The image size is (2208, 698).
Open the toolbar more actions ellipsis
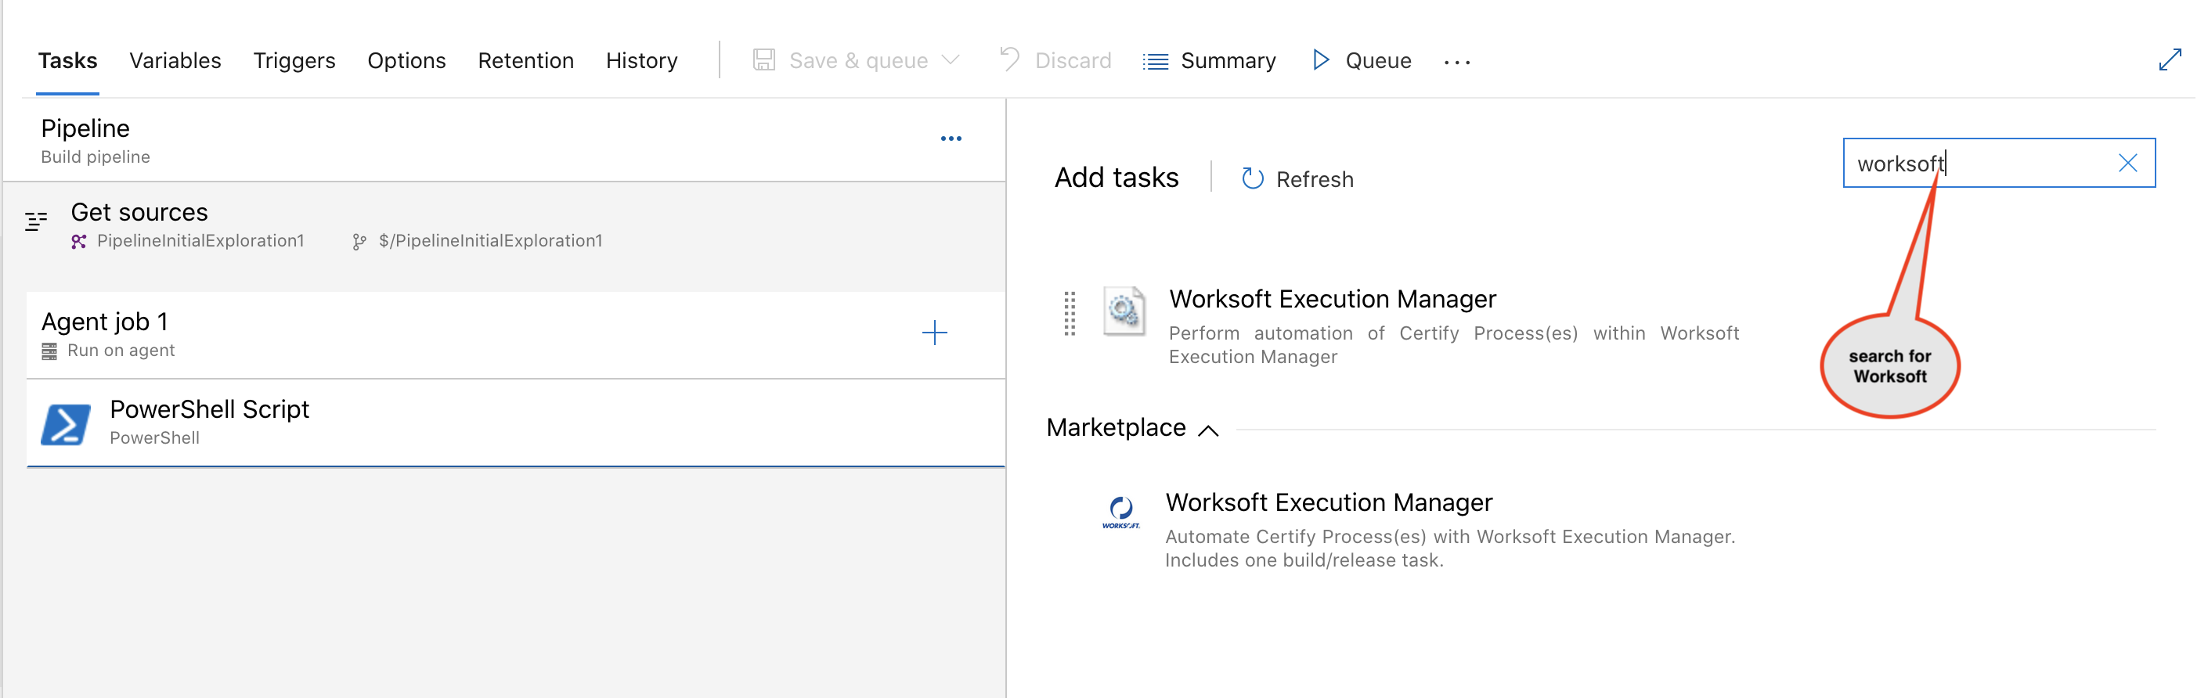pos(1456,62)
